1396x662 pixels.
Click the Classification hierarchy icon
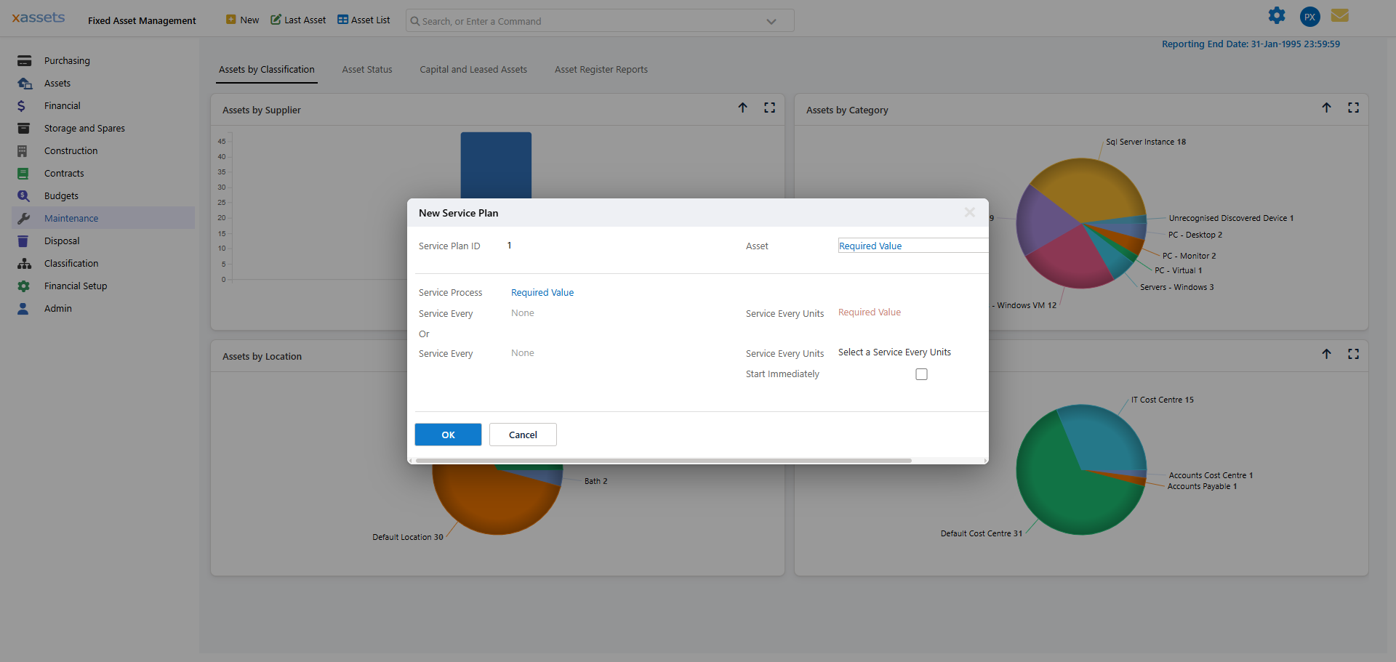(24, 264)
